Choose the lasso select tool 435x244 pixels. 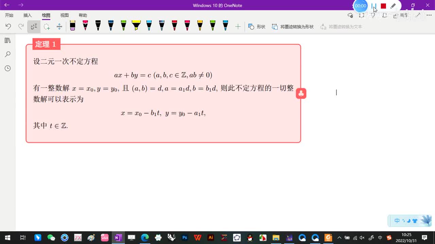click(47, 26)
